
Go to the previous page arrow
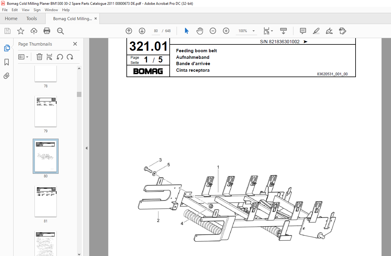pos(129,31)
